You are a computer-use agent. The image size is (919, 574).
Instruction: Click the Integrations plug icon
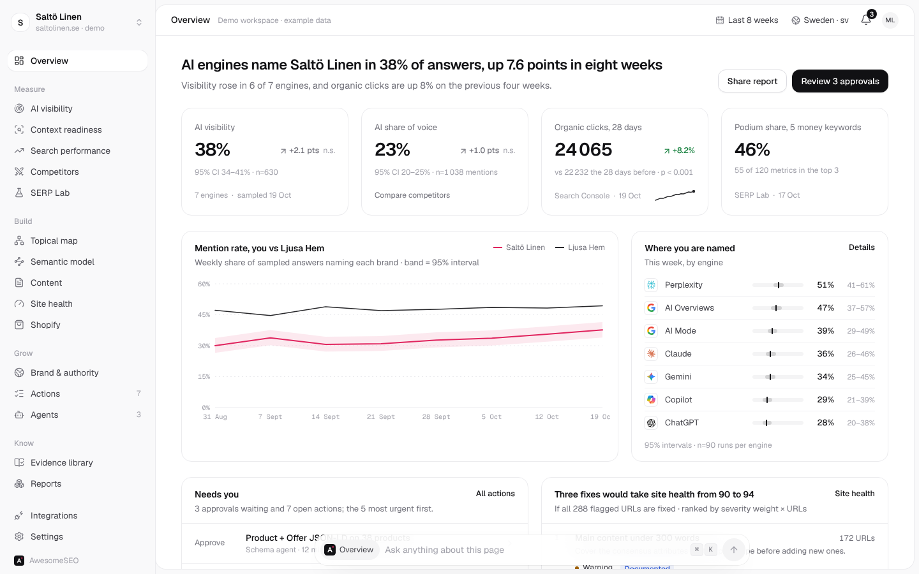[19, 515]
